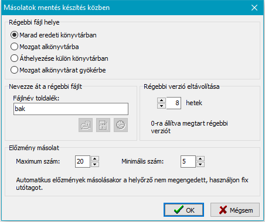This screenshot has width=265, height=222.
Task: Decrease Minimális szám with down arrow
Action: (x=200, y=164)
